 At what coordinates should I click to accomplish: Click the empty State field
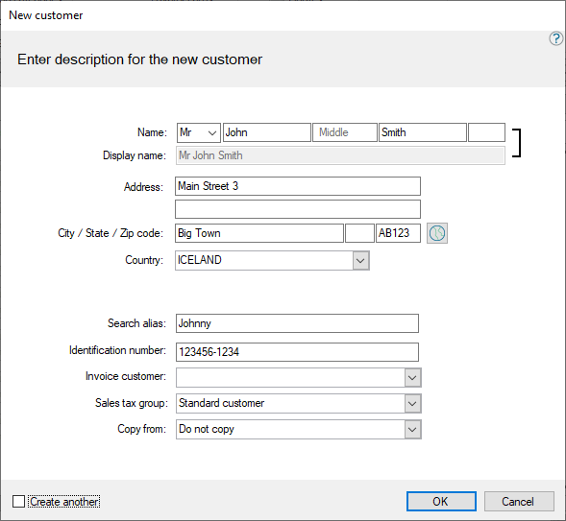[x=359, y=233]
